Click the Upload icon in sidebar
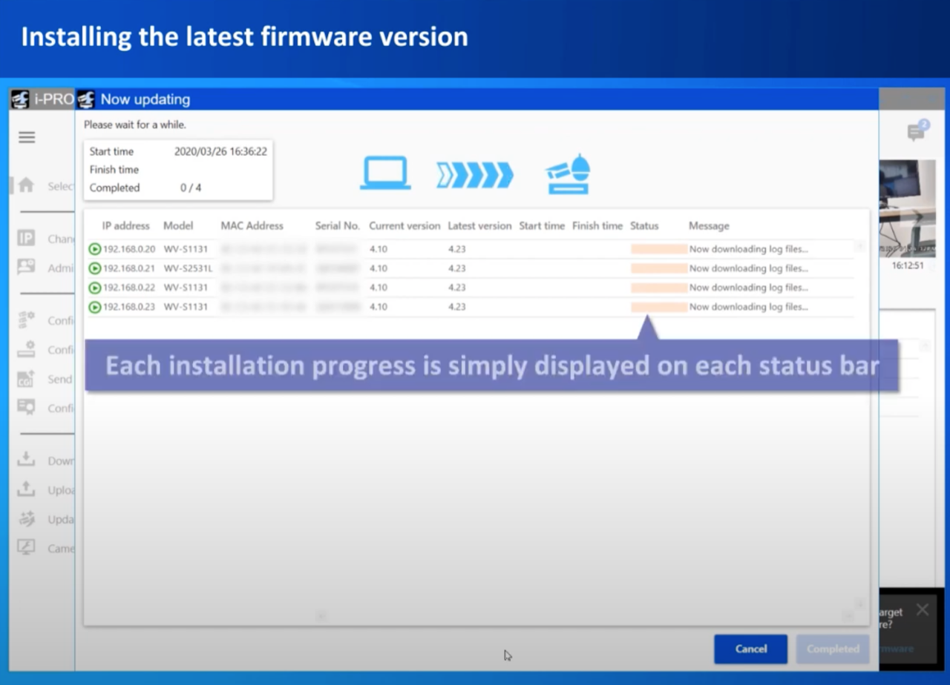 coord(26,489)
